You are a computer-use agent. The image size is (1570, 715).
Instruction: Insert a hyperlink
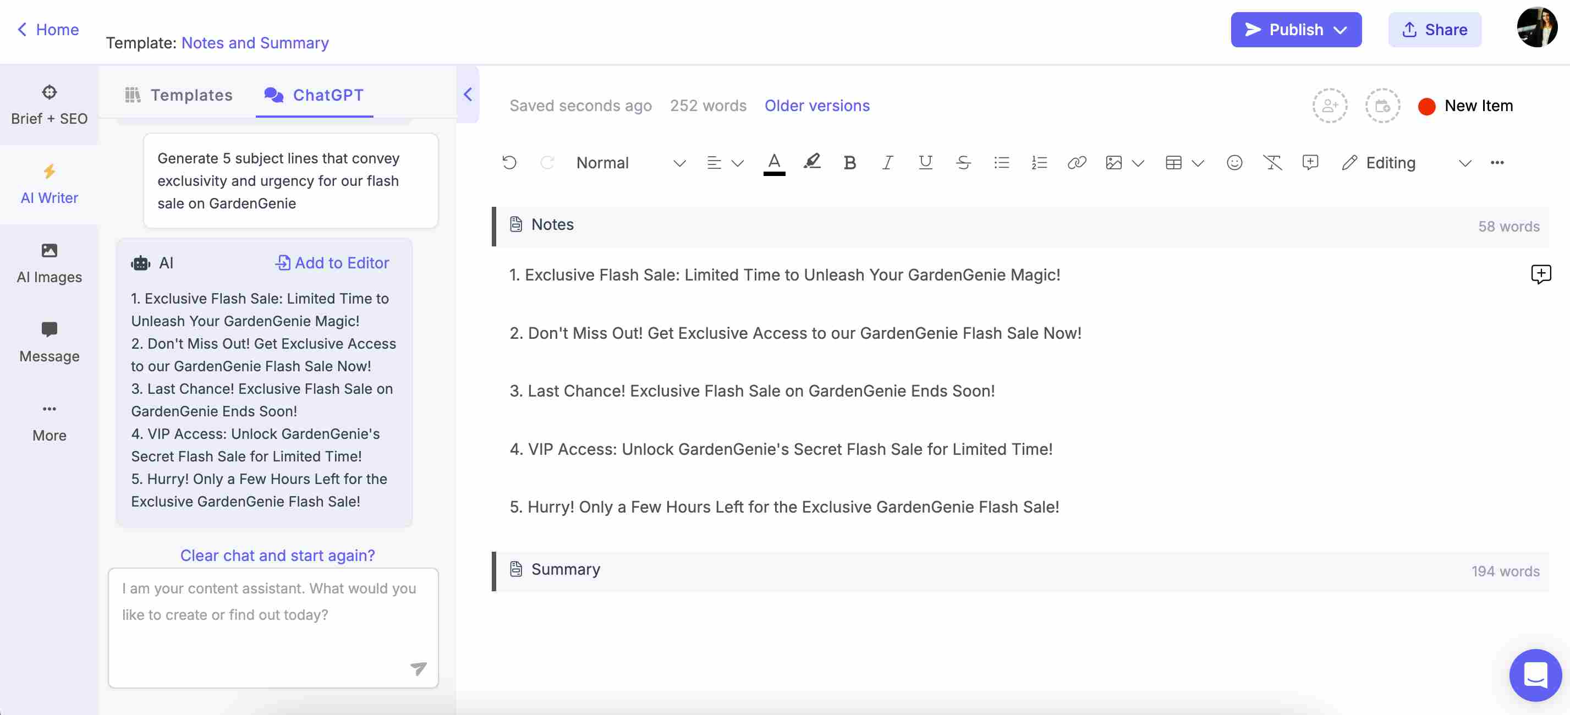pyautogui.click(x=1077, y=163)
